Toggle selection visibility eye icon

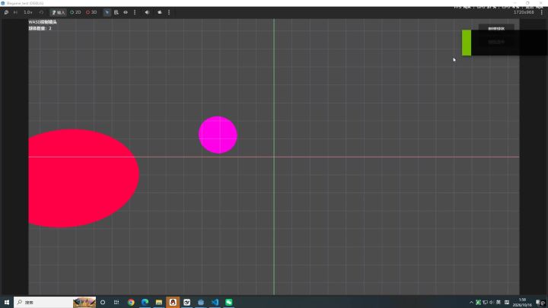pos(126,12)
